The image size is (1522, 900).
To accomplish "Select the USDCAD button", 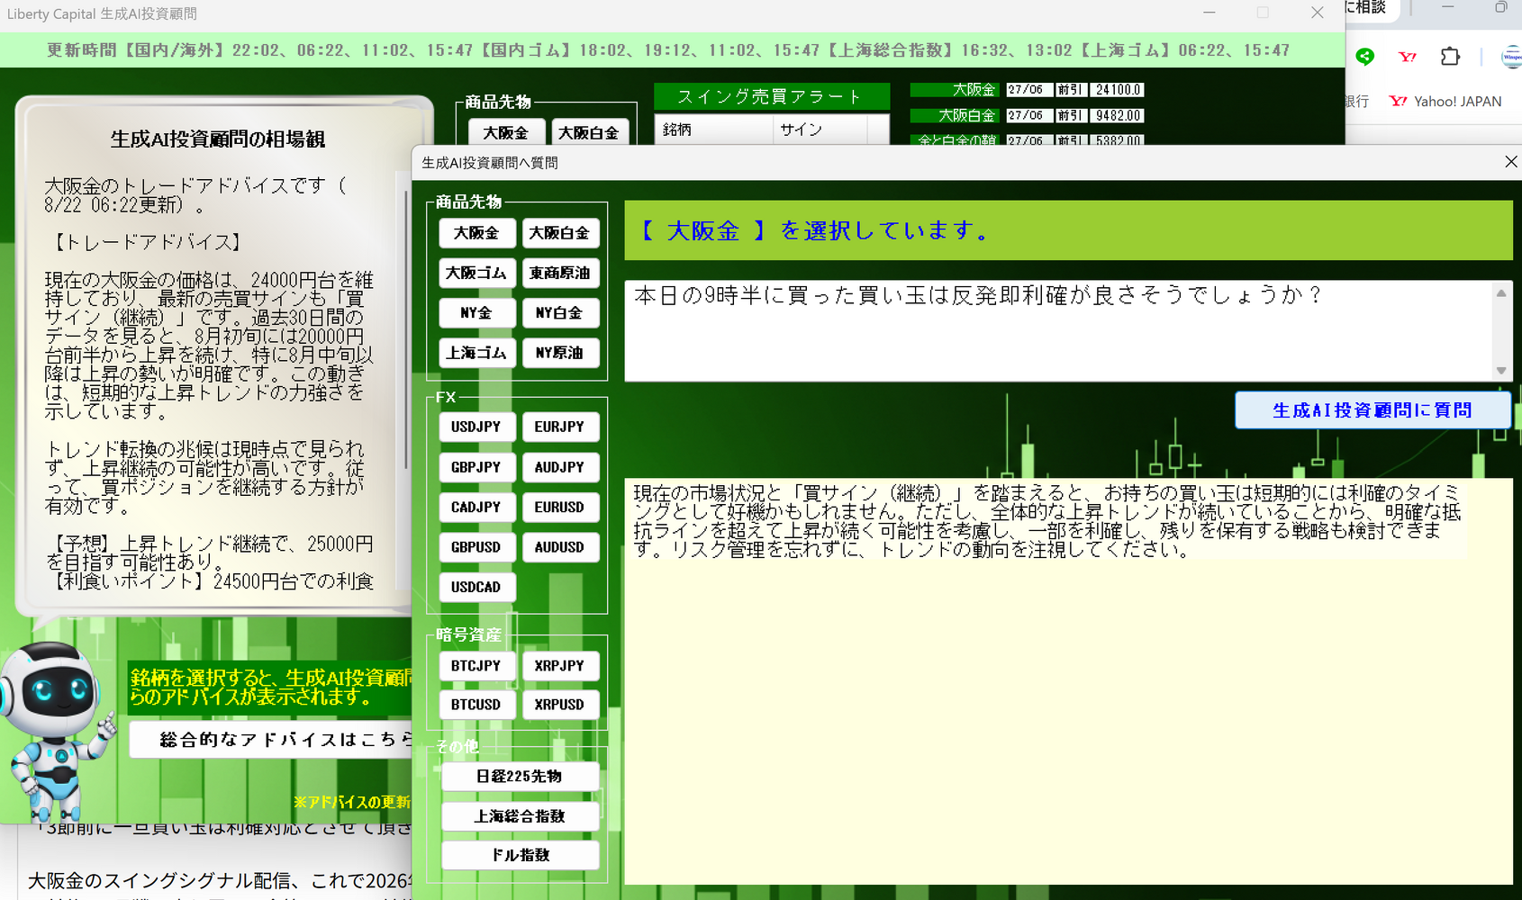I will [x=476, y=587].
